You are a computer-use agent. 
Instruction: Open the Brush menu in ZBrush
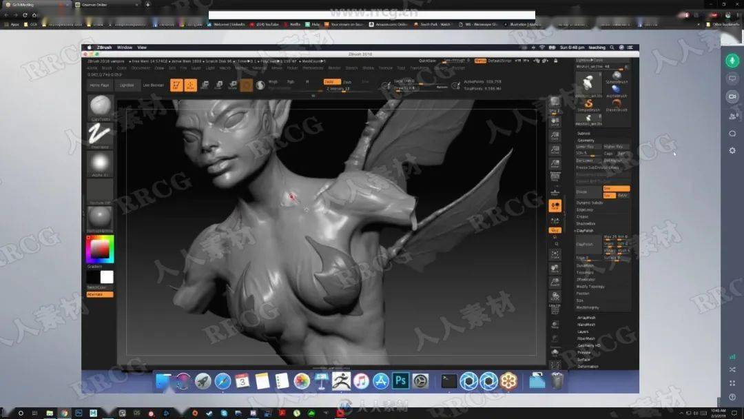point(107,68)
